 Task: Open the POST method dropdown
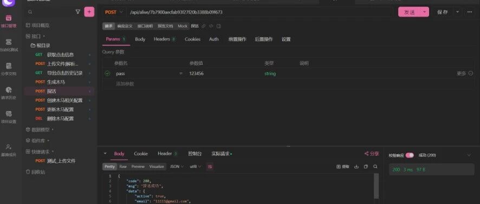point(114,12)
